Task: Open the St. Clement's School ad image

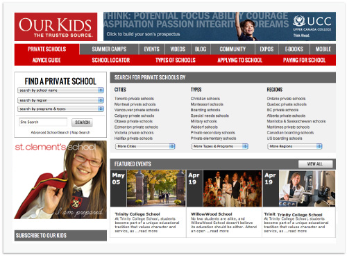Action: pos(60,180)
